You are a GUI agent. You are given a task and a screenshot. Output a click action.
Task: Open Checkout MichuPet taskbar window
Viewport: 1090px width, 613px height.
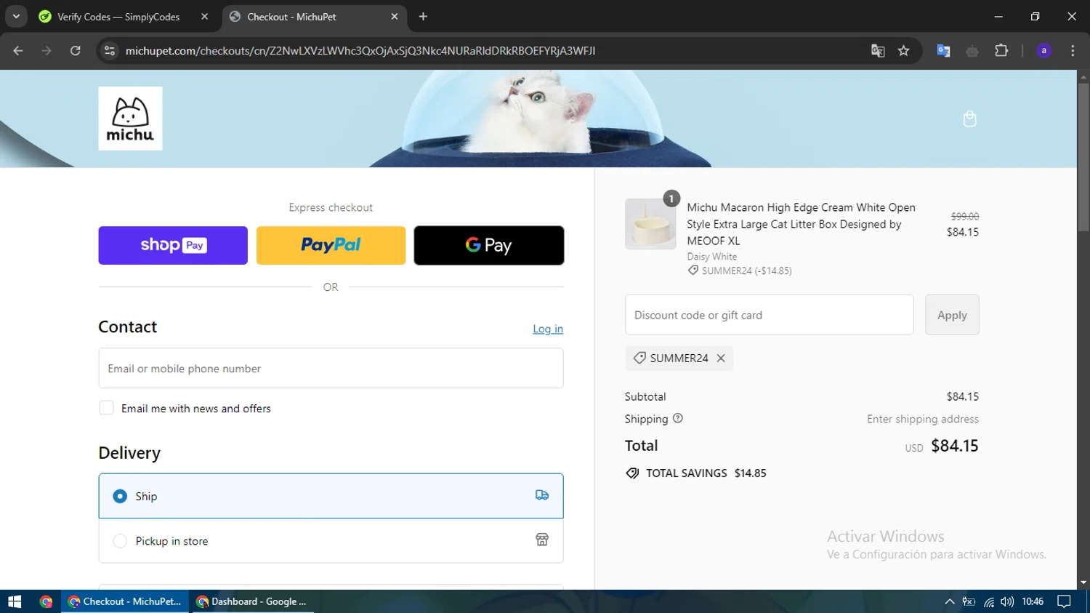[x=125, y=601]
